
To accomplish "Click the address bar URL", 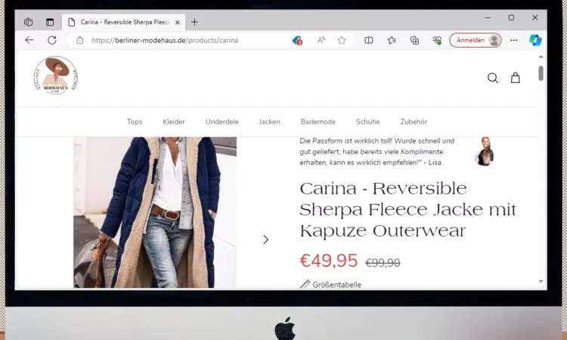I will (x=165, y=41).
